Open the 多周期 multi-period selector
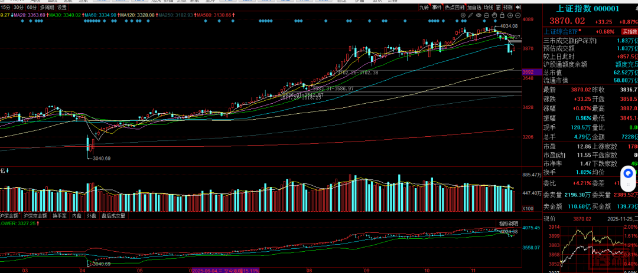Screen dimensions: 638x273 coord(47,7)
